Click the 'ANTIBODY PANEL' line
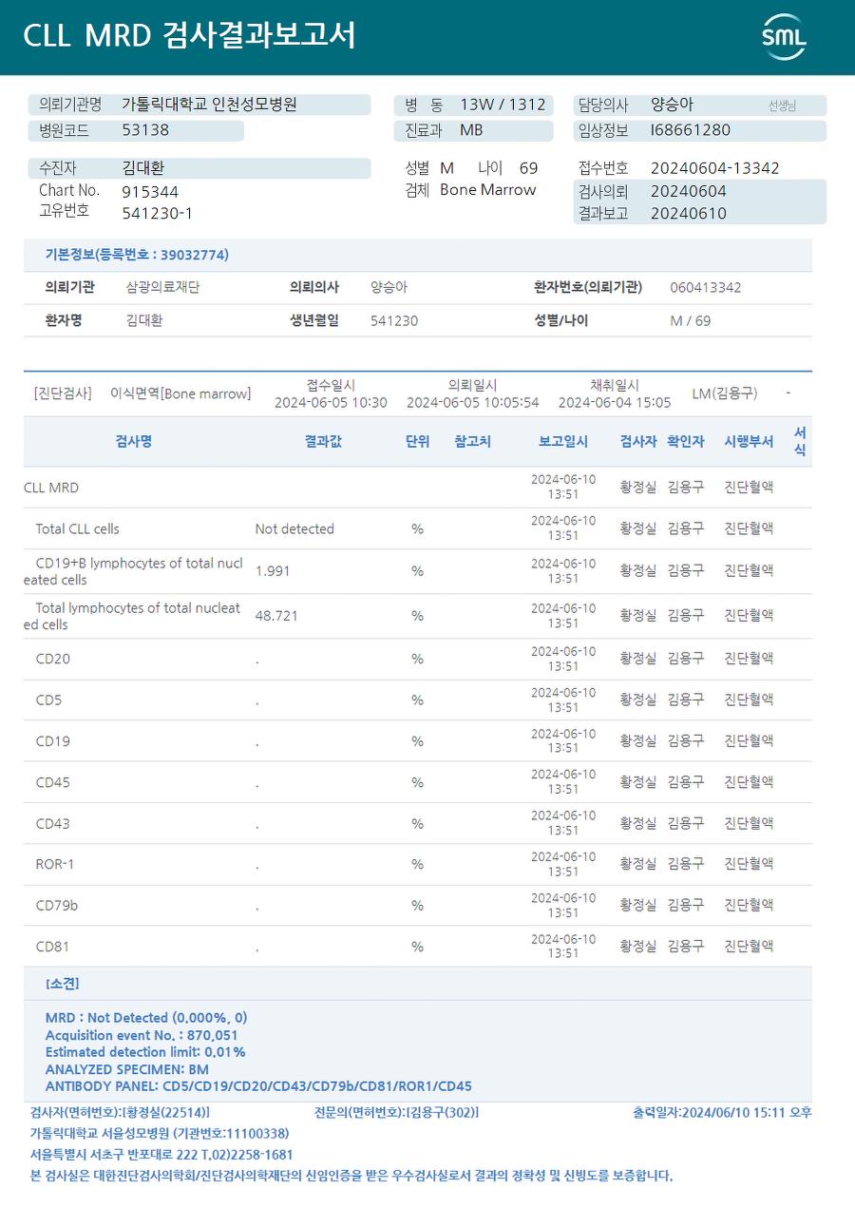855x1208 pixels. coord(258,1085)
